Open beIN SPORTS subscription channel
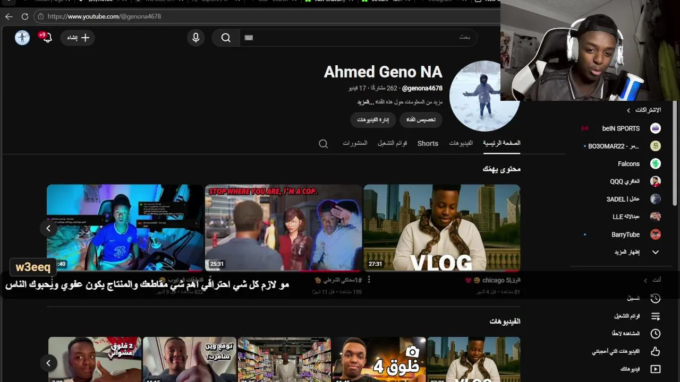The width and height of the screenshot is (680, 382). tap(622, 128)
